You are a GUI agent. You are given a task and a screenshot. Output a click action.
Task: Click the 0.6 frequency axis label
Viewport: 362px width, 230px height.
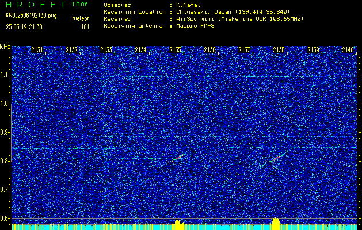pos(5,218)
